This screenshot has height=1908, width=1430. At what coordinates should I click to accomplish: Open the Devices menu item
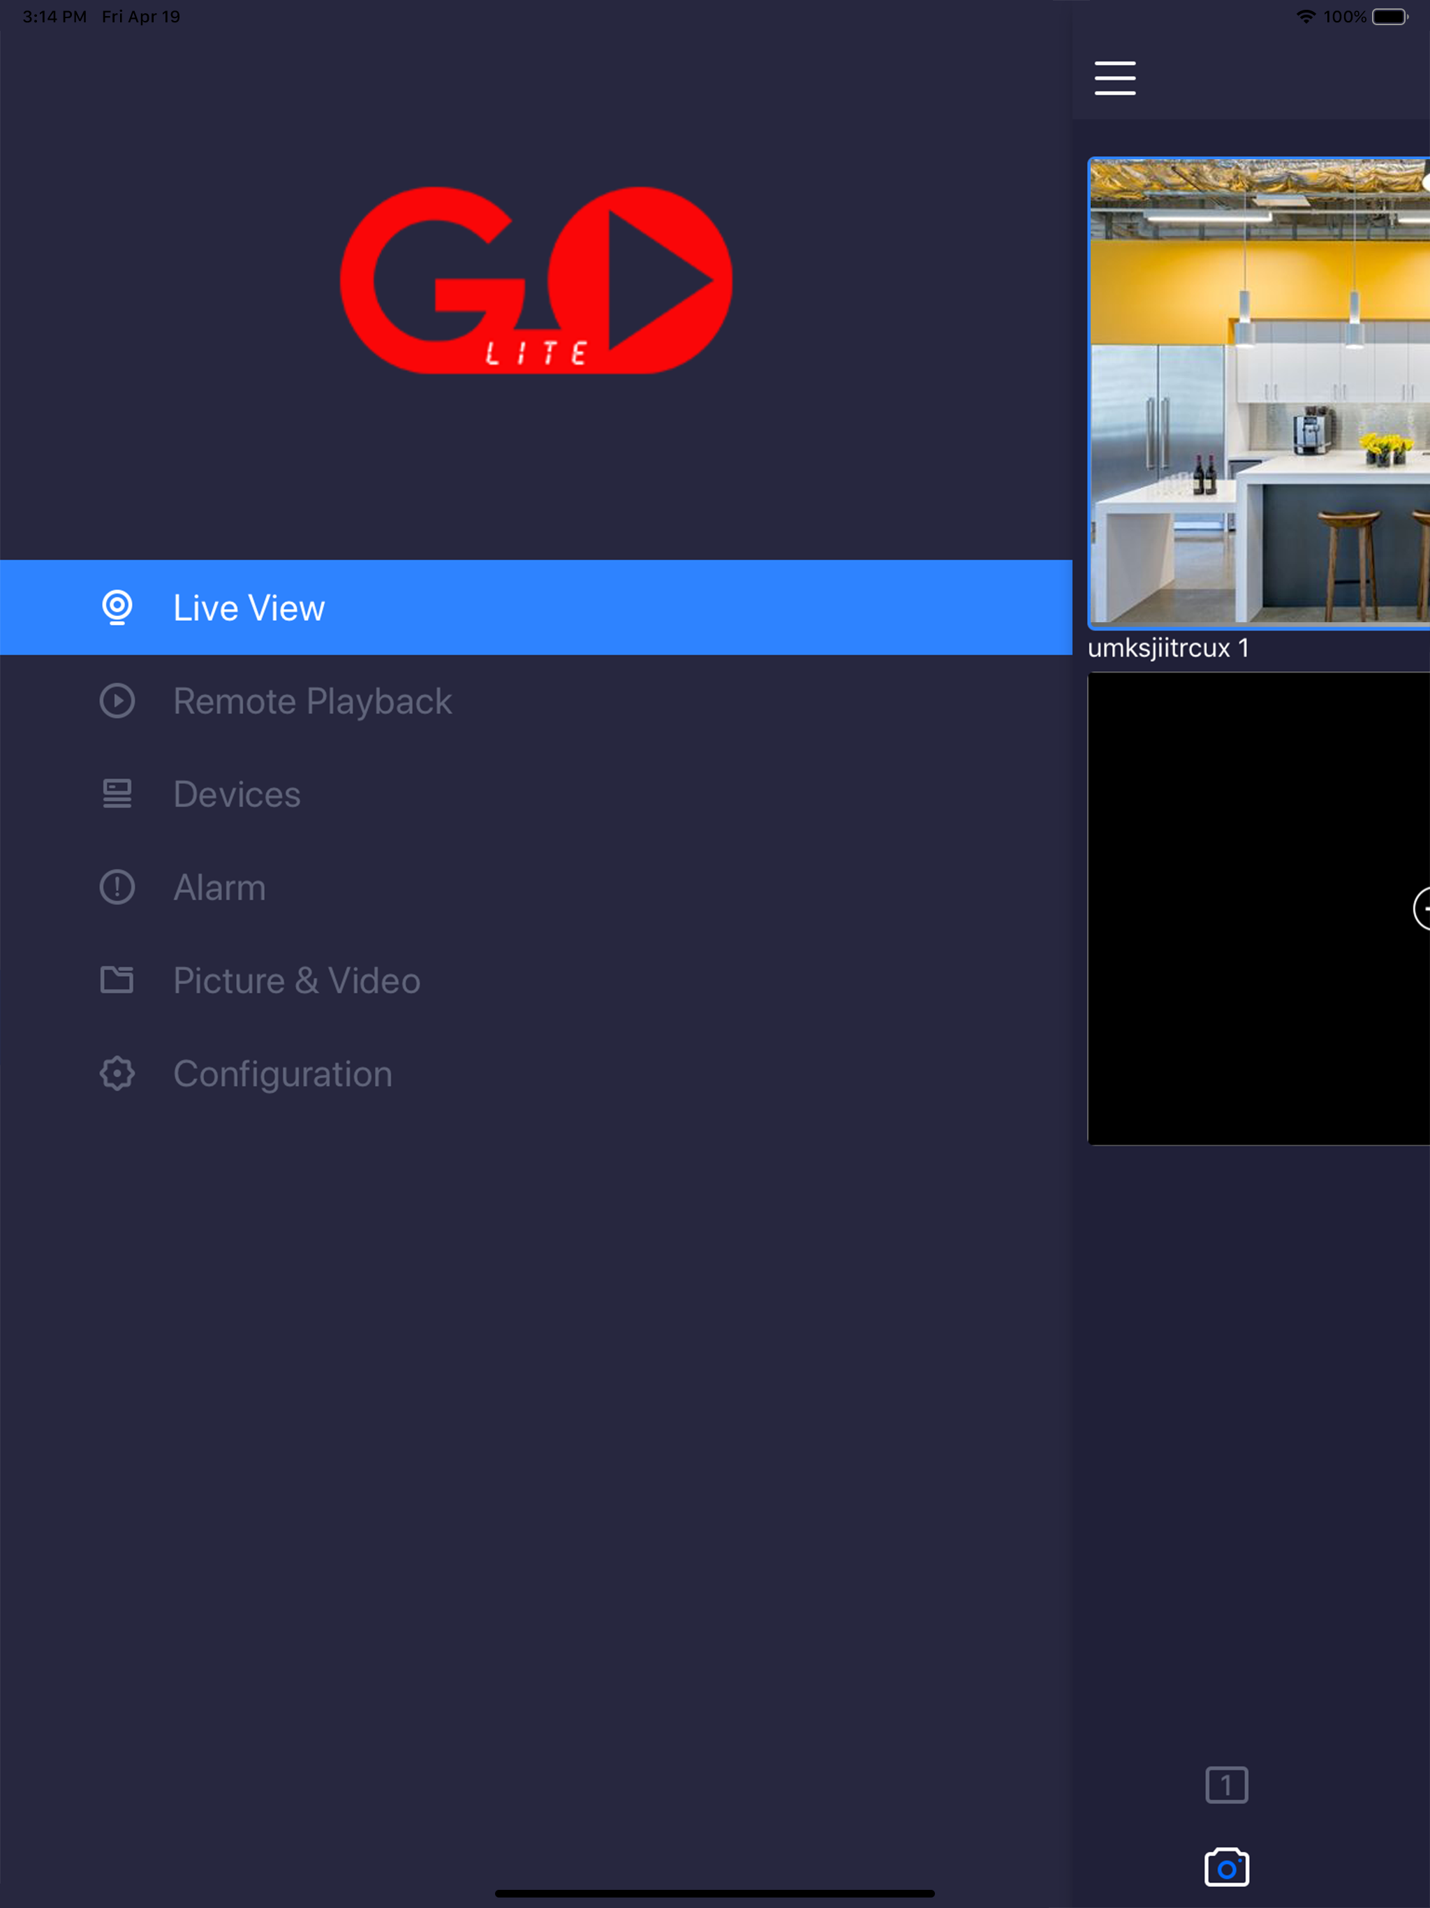tap(536, 795)
